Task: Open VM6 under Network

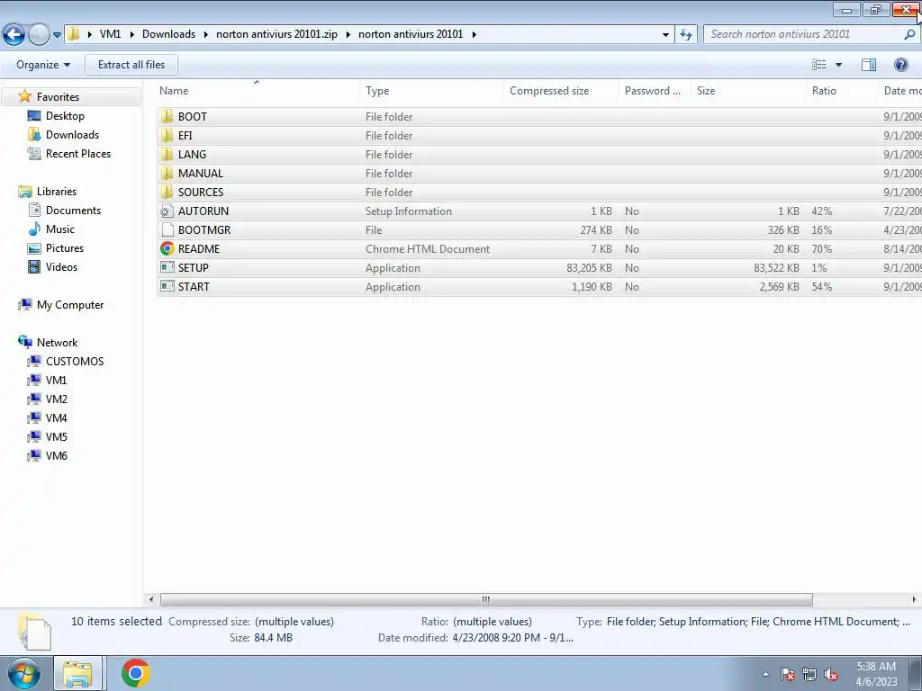Action: click(57, 455)
